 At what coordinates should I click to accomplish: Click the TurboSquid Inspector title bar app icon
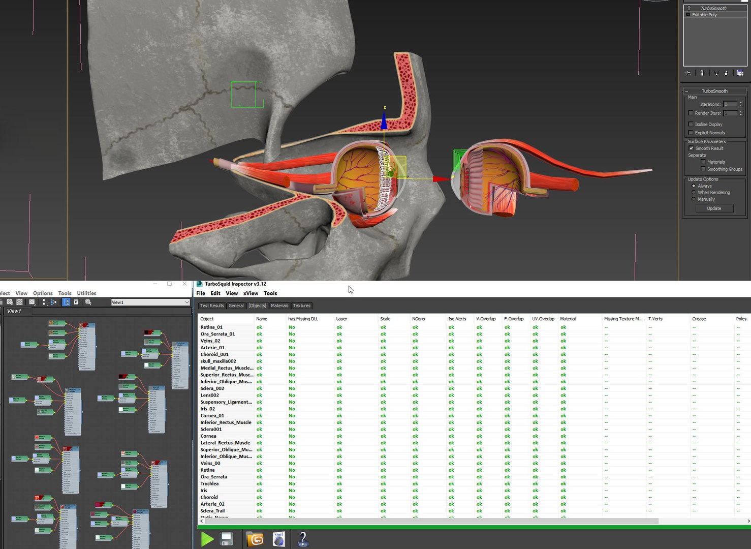point(200,284)
